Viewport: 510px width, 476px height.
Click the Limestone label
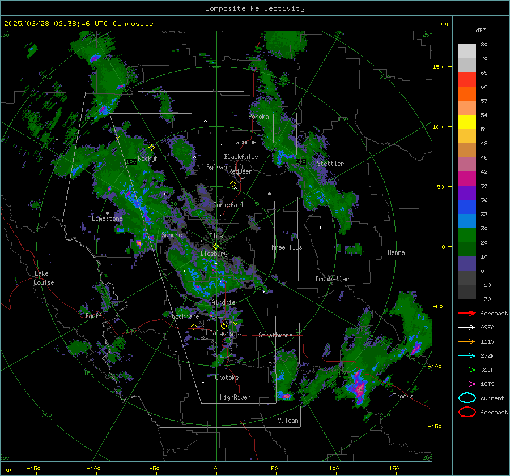107,218
